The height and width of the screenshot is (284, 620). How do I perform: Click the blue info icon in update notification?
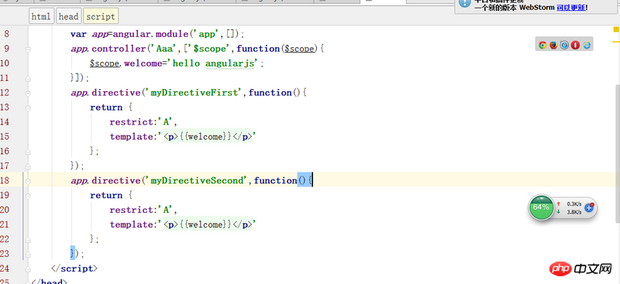464,4
